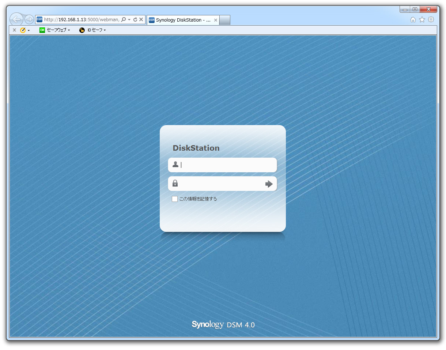Refresh the page with the reload icon
Viewport: 446px width, 350px height.
(135, 20)
